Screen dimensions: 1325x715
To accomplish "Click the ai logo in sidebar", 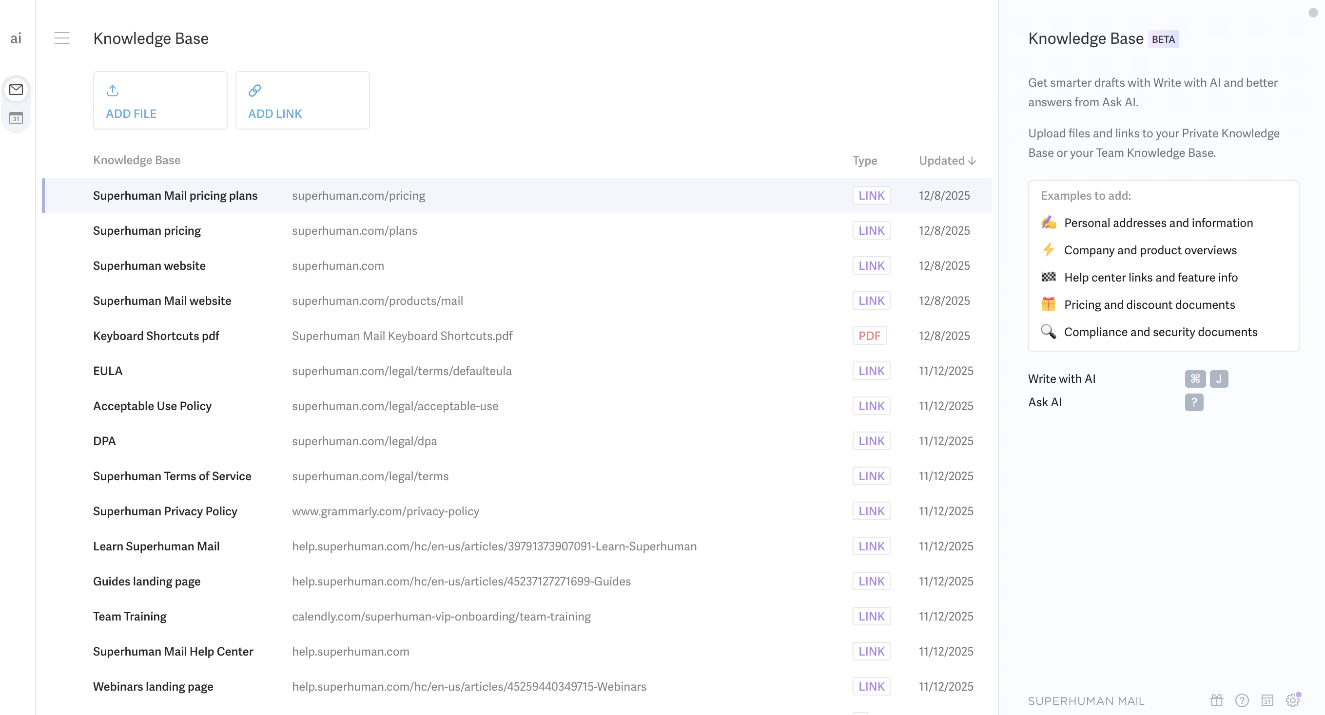I will (16, 38).
